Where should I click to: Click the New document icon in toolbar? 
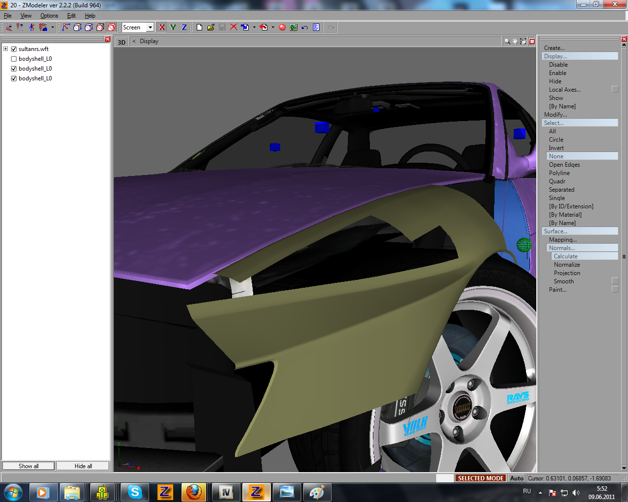pyautogui.click(x=199, y=27)
